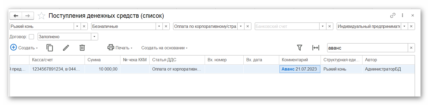The height and width of the screenshot is (105, 429).
Task: Open the three-dot more actions menu
Action: (402, 15)
